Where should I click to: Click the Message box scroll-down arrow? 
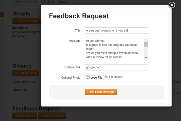click(x=146, y=58)
